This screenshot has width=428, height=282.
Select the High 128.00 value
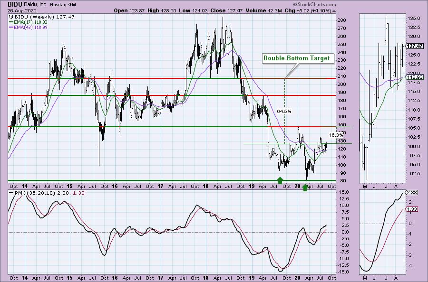click(x=162, y=10)
